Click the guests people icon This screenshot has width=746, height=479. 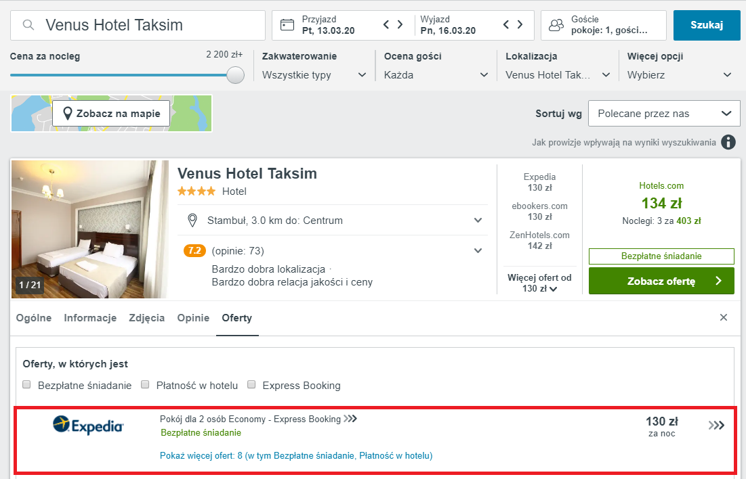(556, 25)
